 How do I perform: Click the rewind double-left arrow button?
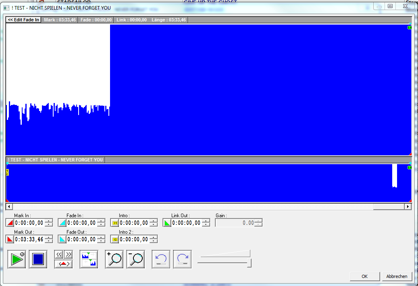(x=59, y=255)
